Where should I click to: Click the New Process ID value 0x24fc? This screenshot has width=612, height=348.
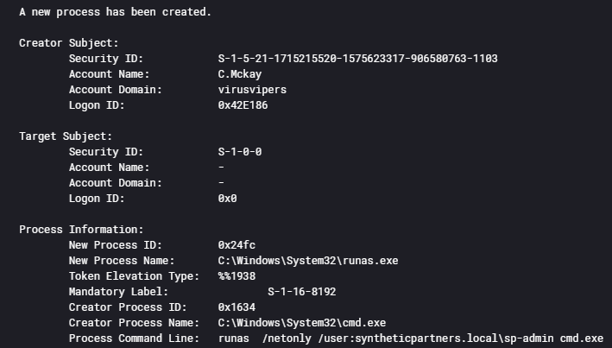click(x=237, y=245)
